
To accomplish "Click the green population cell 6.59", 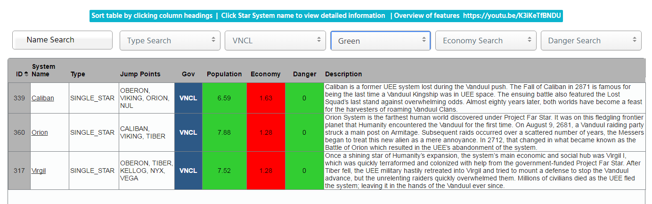I will point(224,98).
